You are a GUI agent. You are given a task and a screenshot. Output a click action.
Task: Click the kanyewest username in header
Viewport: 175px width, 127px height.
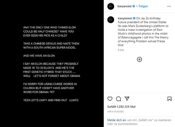(x=125, y=6)
